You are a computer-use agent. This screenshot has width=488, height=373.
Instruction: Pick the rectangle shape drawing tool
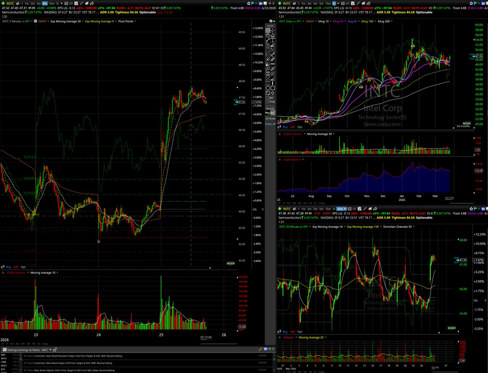tap(272, 88)
